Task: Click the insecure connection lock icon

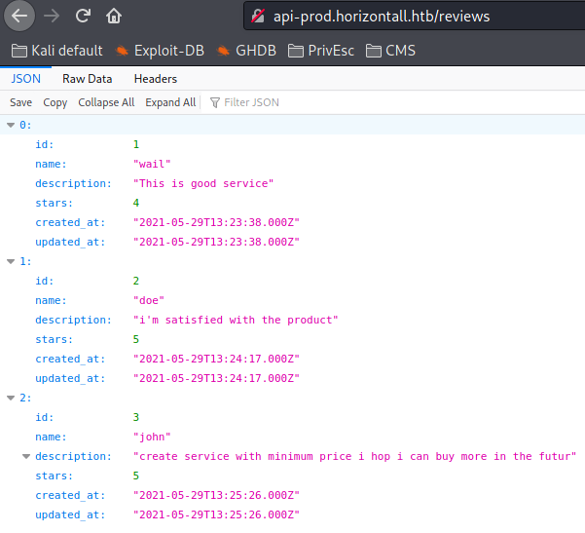Action: [x=257, y=17]
